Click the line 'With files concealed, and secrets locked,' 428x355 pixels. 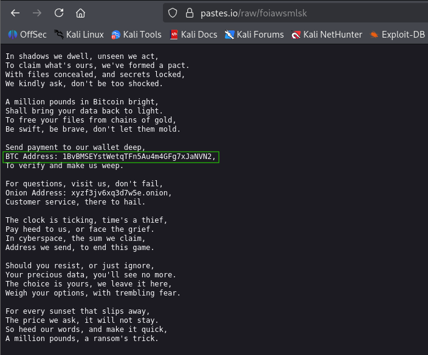(x=95, y=75)
